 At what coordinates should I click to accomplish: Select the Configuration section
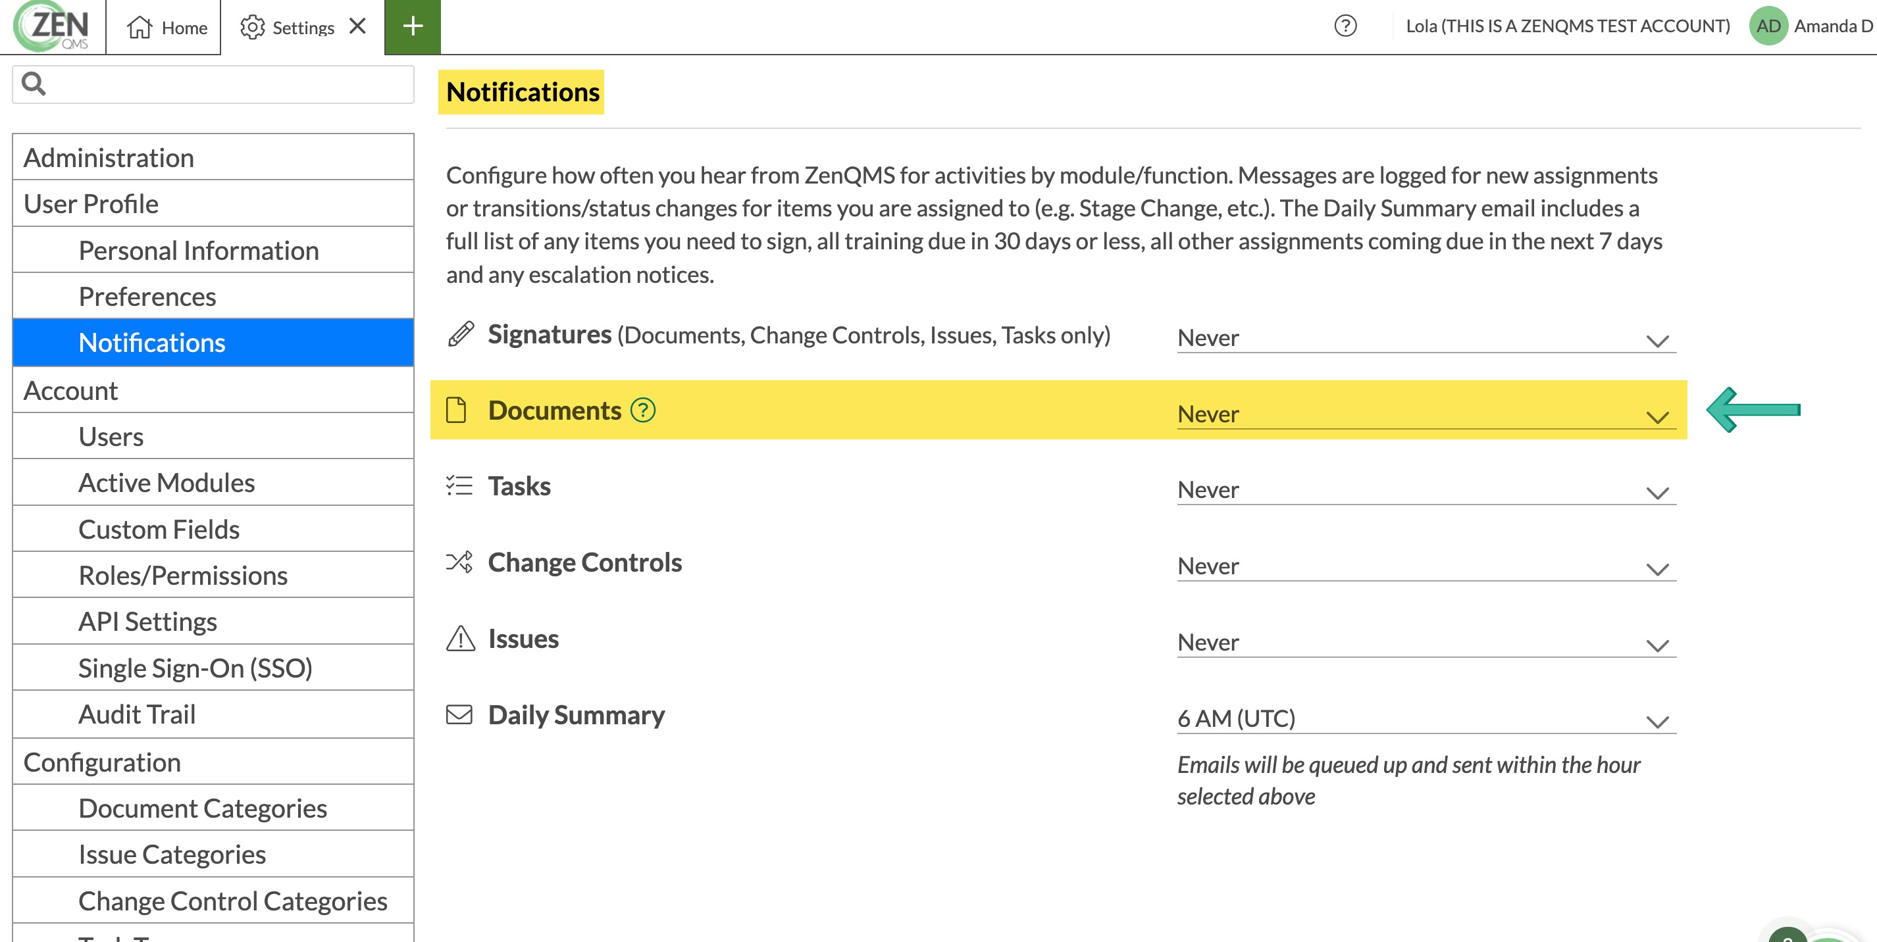click(x=213, y=761)
